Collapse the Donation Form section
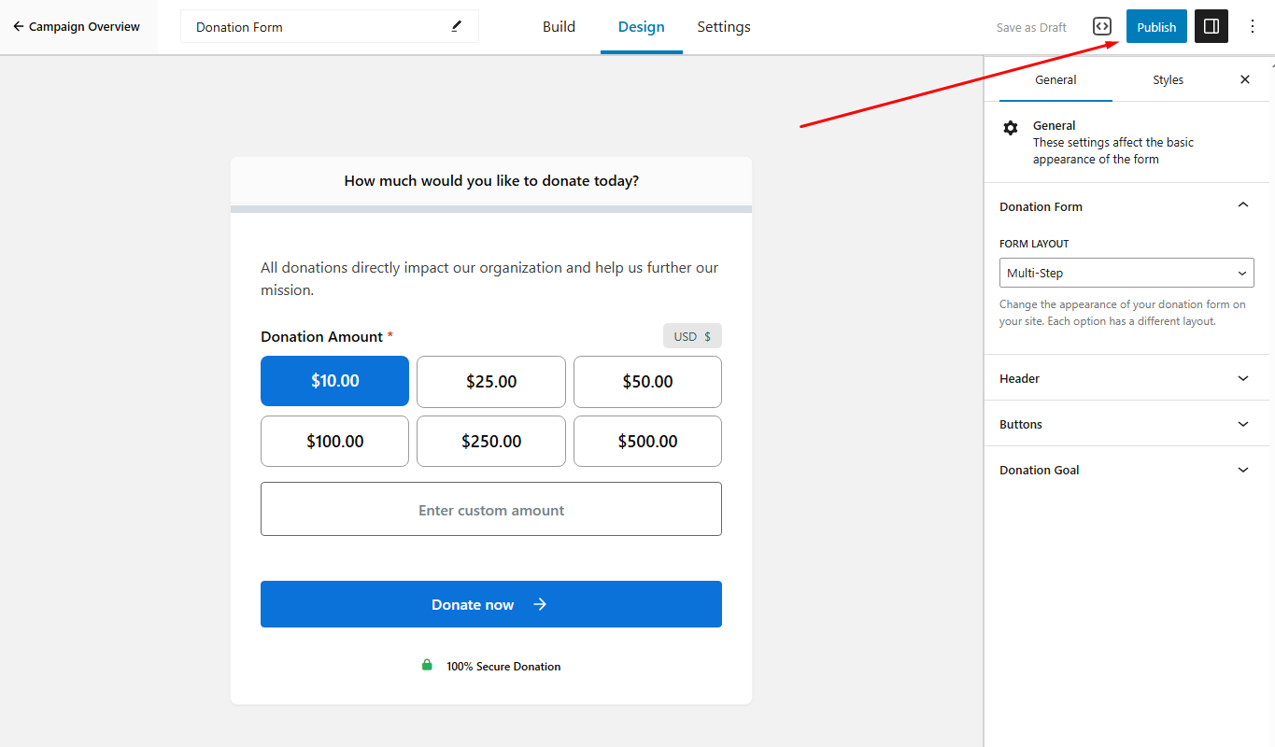This screenshot has height=747, width=1275. pos(1242,205)
